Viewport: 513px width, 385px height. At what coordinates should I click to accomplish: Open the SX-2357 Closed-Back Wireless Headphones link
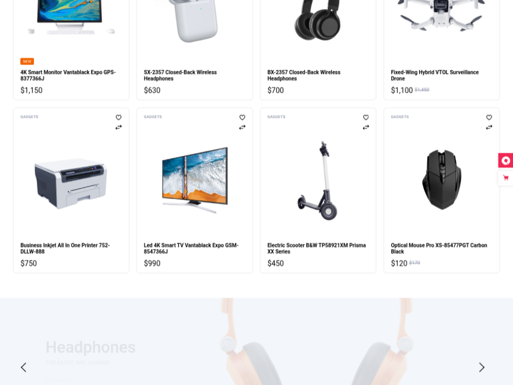[180, 75]
